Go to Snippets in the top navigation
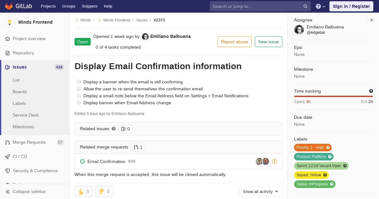The width and height of the screenshot is (379, 199). (x=90, y=6)
